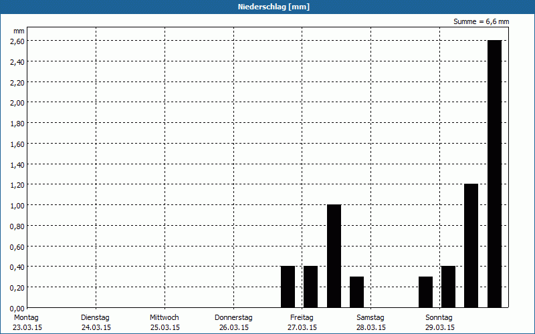The image size is (535, 334).
Task: Click the Dienstag day label
Action: click(95, 318)
